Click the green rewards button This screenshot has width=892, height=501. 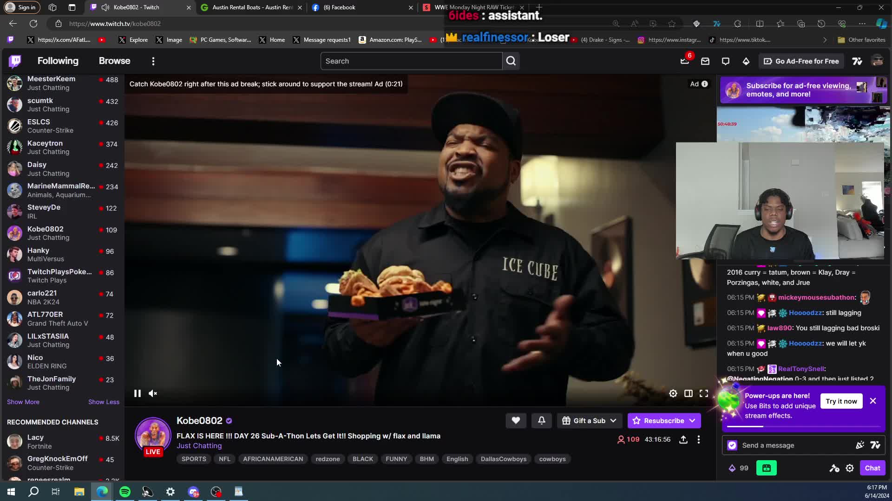coord(767,468)
